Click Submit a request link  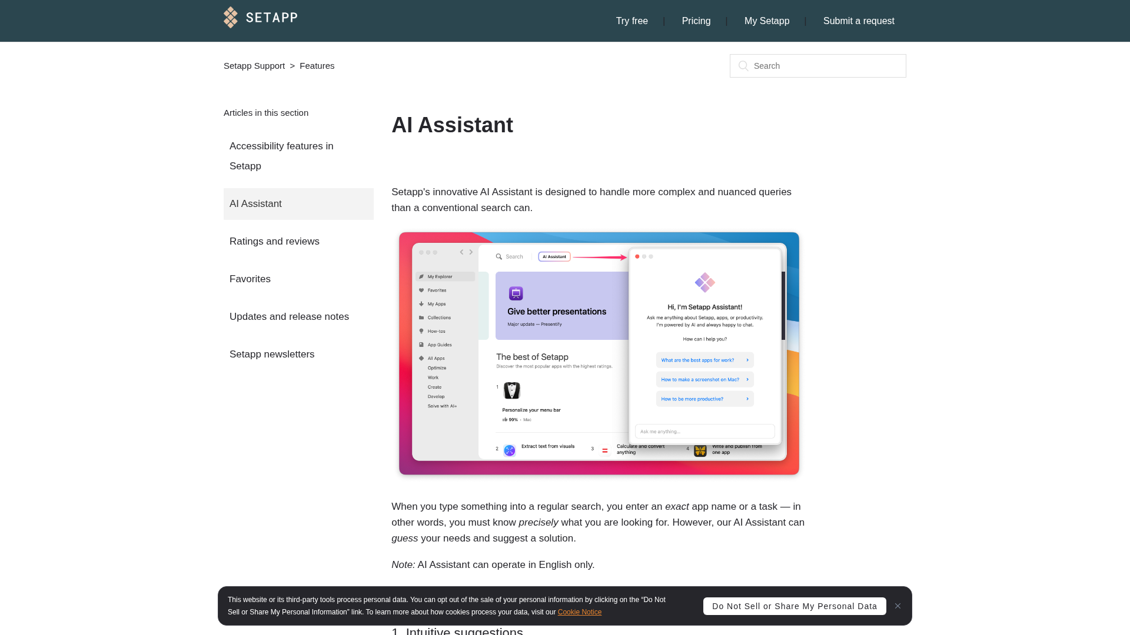[858, 21]
